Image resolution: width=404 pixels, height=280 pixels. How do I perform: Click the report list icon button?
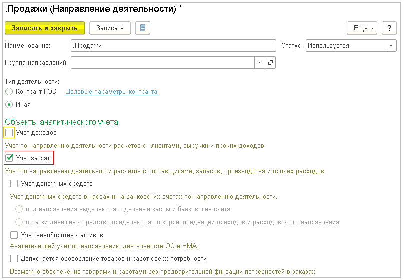[143, 28]
